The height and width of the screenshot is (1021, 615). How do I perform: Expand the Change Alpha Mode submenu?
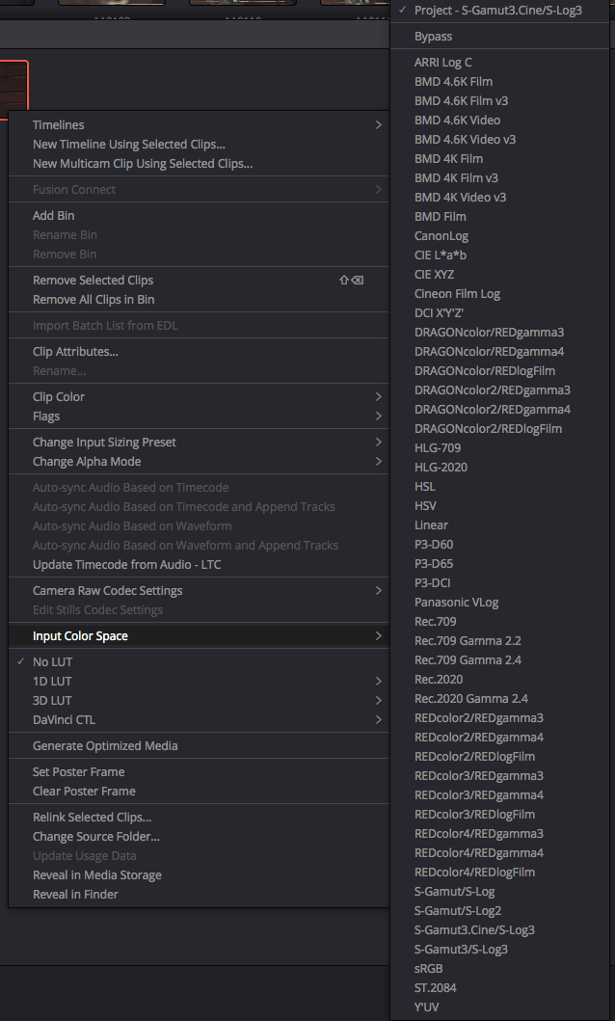pos(86,462)
